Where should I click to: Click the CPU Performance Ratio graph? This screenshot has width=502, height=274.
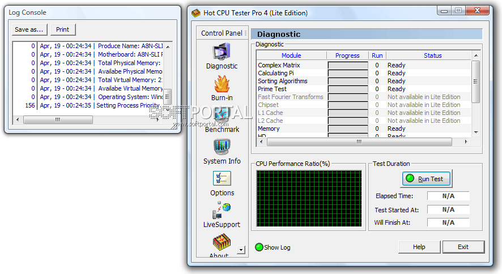[x=309, y=199]
